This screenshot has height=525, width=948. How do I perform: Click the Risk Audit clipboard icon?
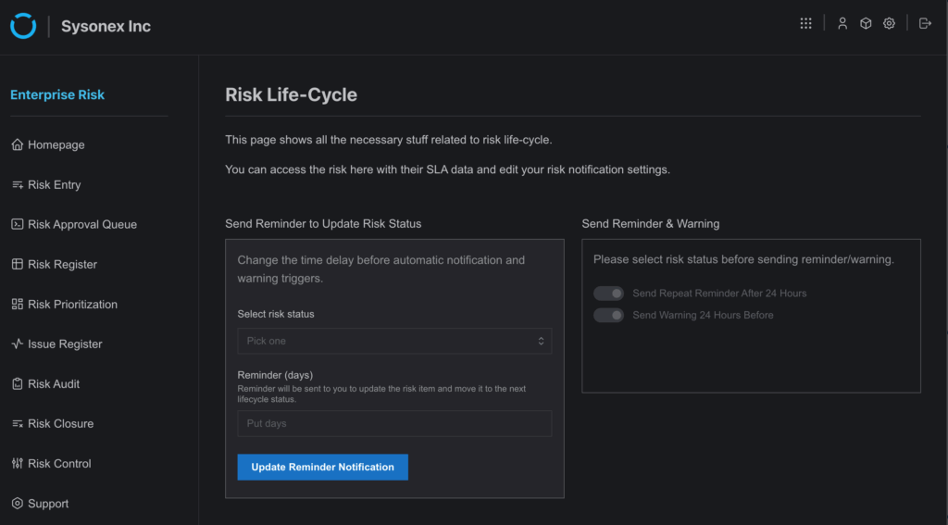[x=18, y=384]
